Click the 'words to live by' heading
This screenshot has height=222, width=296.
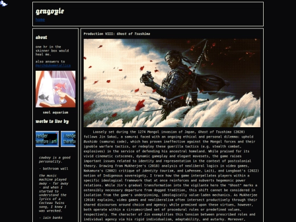tap(52, 121)
